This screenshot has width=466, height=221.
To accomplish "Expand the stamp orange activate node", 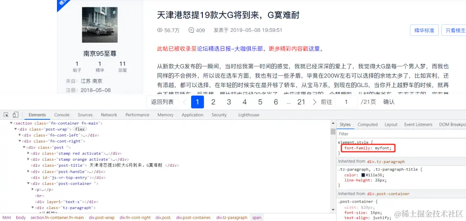I will (x=28, y=159).
